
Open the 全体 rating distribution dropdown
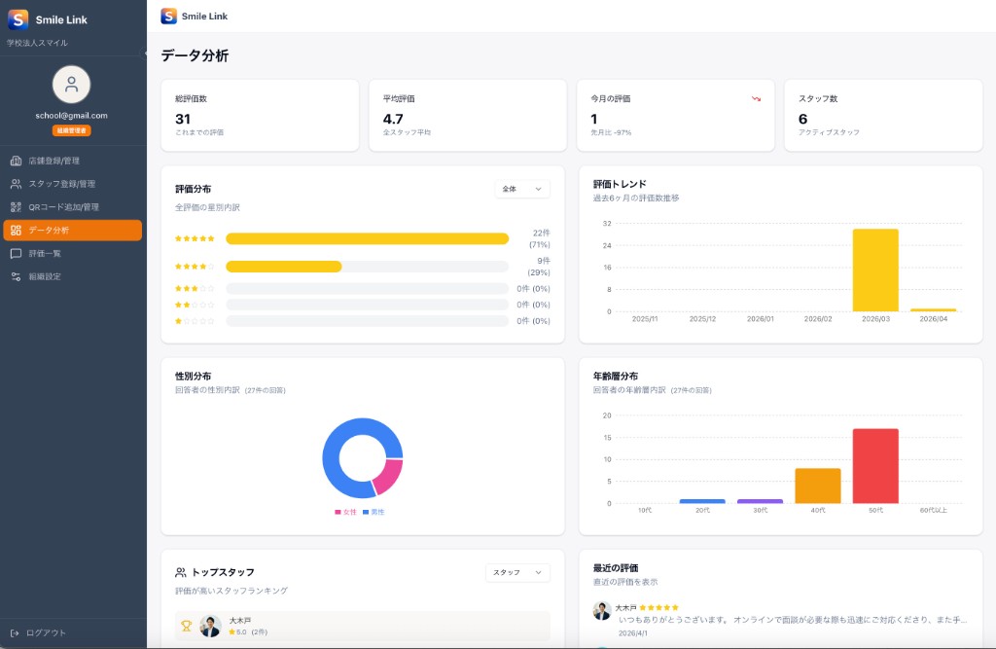(x=522, y=189)
